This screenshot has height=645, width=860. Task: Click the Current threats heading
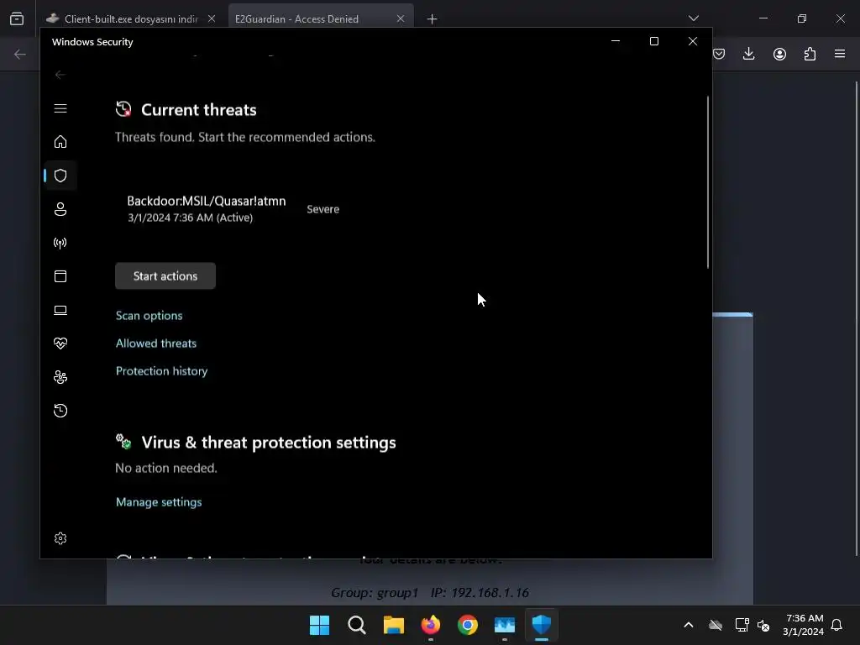[198, 110]
